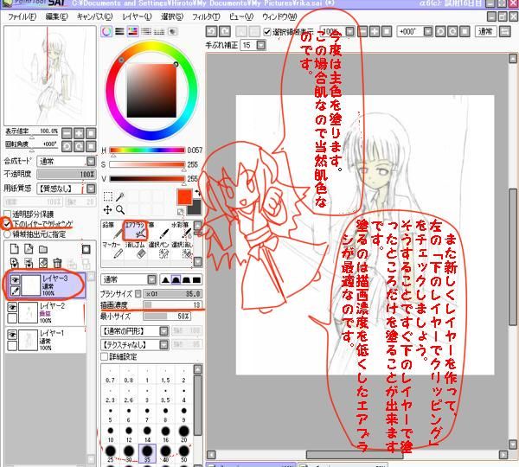Transfer layer down icon

[14, 263]
